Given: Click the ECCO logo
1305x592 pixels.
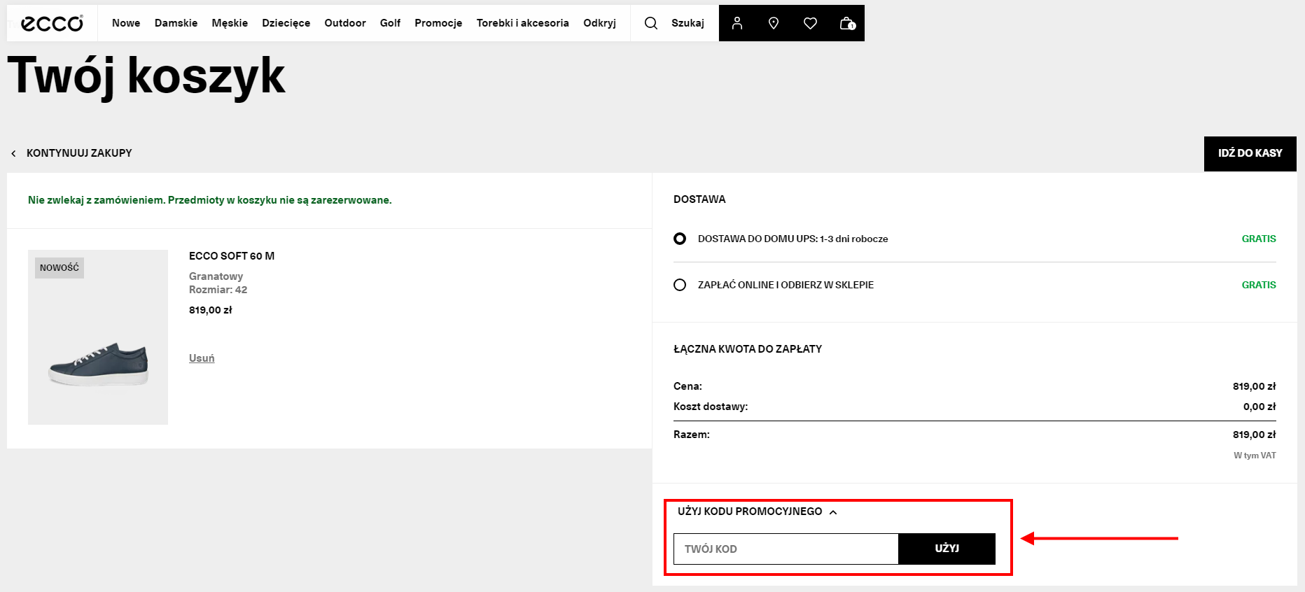Looking at the screenshot, I should (52, 23).
